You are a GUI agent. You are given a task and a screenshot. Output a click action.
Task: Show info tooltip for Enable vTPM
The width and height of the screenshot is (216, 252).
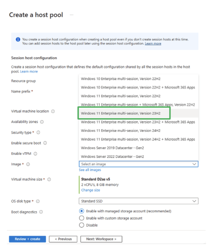click(35, 154)
